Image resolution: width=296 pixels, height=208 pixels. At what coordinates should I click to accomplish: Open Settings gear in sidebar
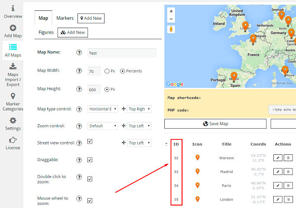13,124
